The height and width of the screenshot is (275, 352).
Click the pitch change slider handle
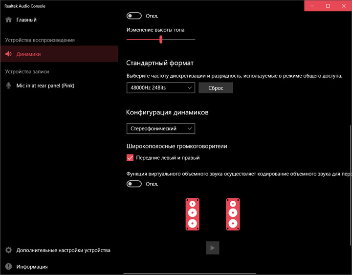161,40
